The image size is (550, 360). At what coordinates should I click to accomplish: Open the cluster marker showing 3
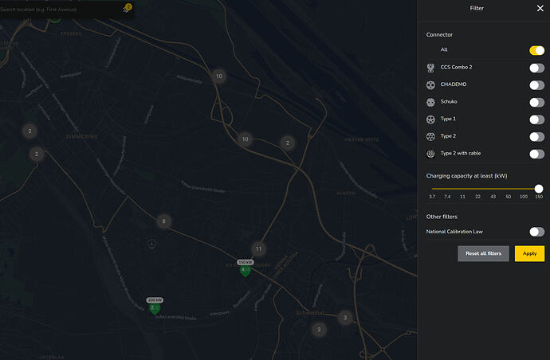(x=345, y=318)
